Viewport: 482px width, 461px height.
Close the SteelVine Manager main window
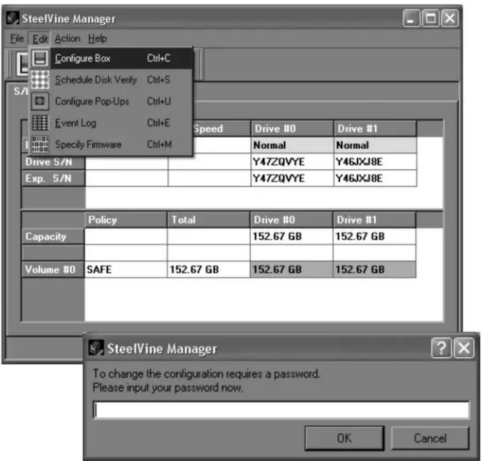(x=450, y=18)
